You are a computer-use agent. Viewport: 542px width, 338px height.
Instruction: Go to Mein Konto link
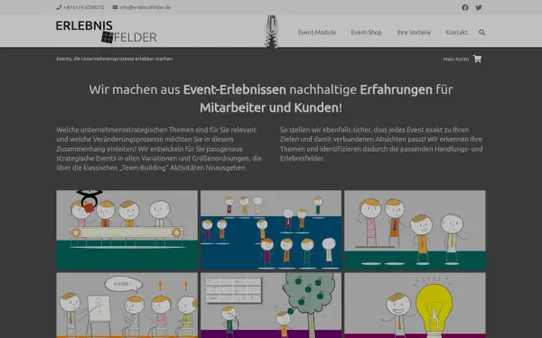[456, 59]
